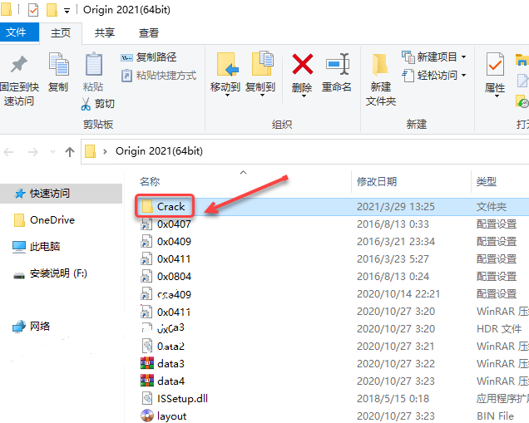529x423 pixels.
Task: Click the HDR 文件 type cell
Action: pyautogui.click(x=499, y=328)
